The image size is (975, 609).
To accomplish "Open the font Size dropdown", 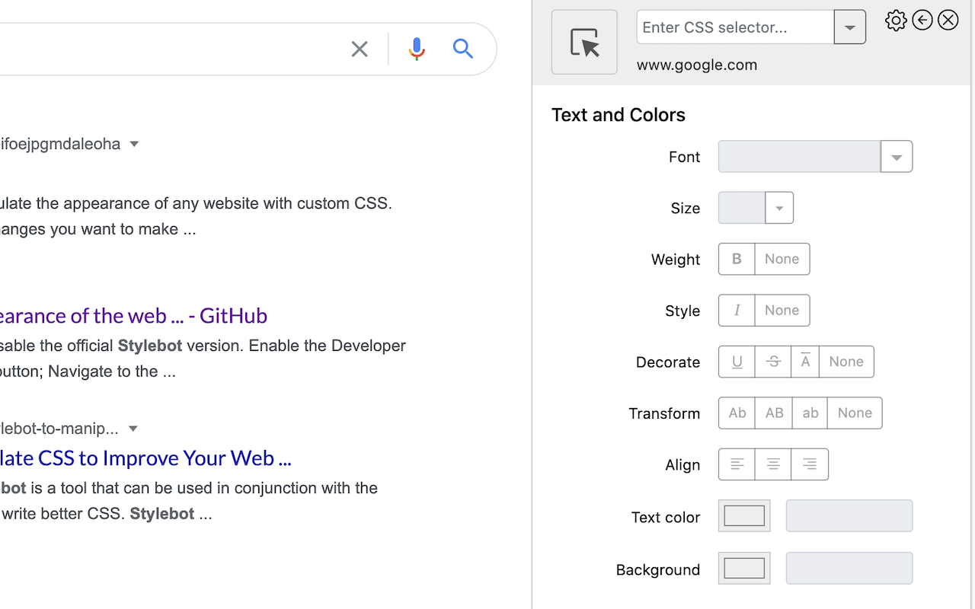I will click(778, 207).
